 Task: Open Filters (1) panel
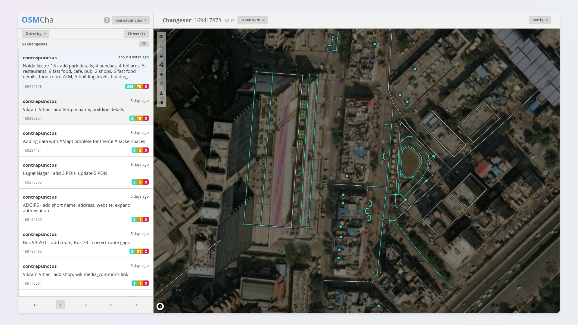(136, 34)
